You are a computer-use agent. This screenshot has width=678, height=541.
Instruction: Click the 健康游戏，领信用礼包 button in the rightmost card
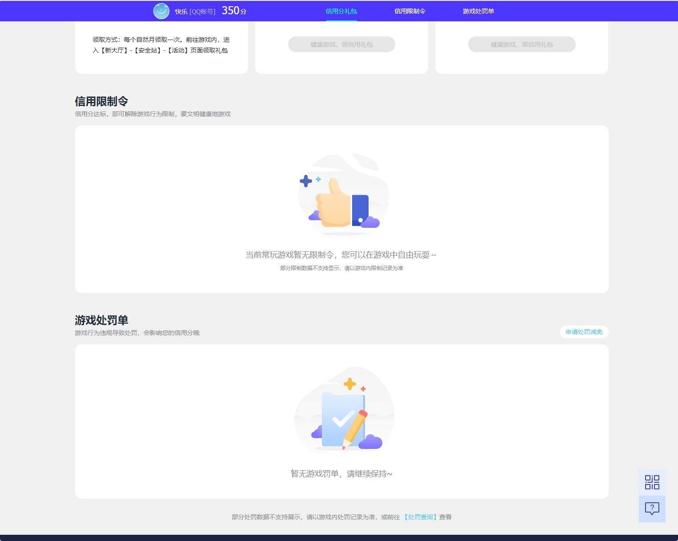point(522,44)
